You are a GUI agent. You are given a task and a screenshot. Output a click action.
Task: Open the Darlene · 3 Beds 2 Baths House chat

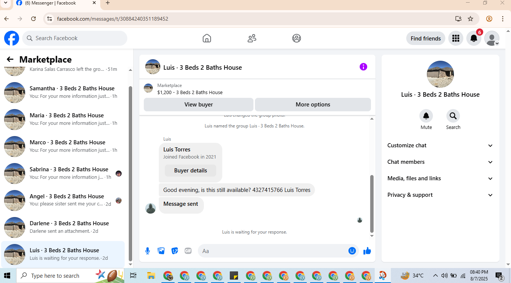(x=63, y=228)
